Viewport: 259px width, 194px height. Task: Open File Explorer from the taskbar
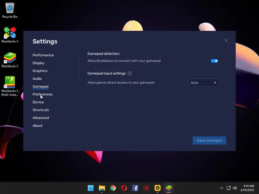coord(102,188)
